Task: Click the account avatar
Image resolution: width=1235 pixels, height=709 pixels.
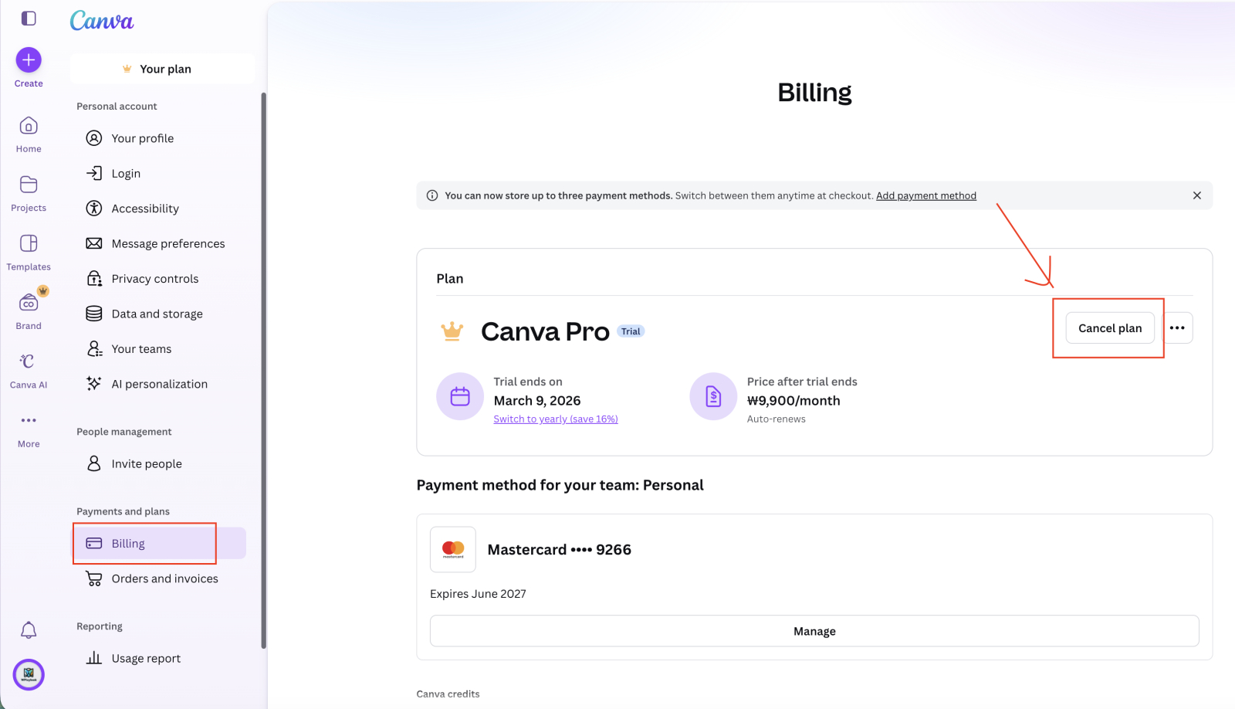Action: click(29, 674)
